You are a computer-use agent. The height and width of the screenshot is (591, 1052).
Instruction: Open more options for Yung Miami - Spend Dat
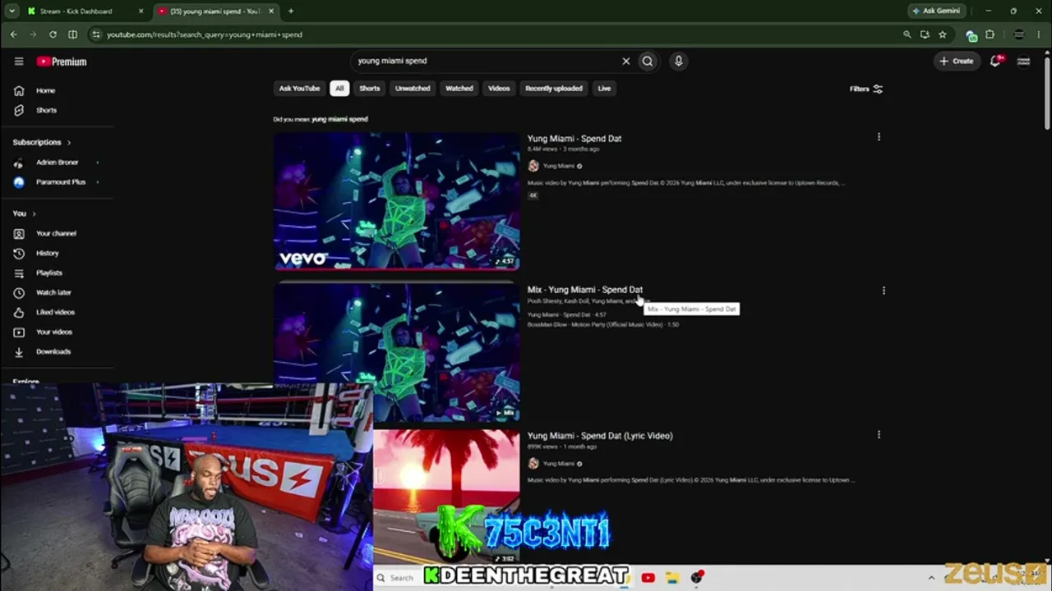(879, 137)
